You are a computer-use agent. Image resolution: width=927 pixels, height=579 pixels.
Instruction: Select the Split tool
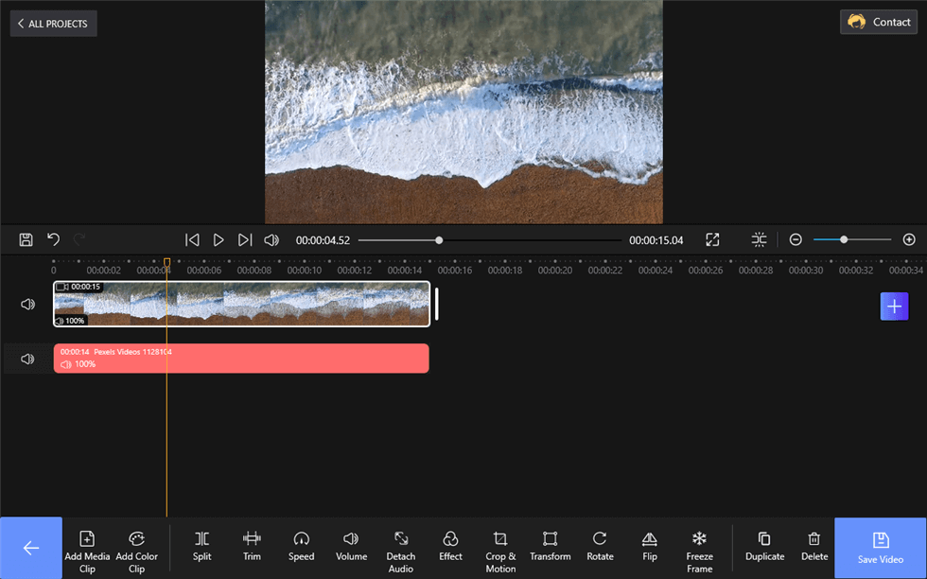coord(201,546)
